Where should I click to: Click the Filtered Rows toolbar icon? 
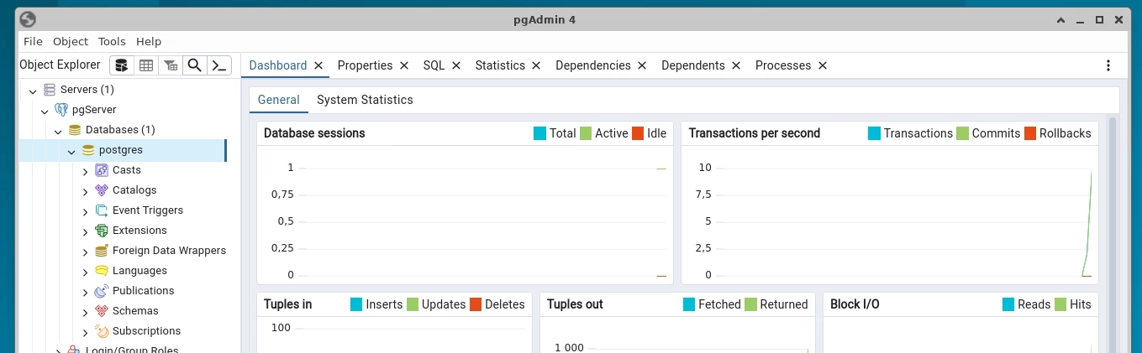[171, 65]
